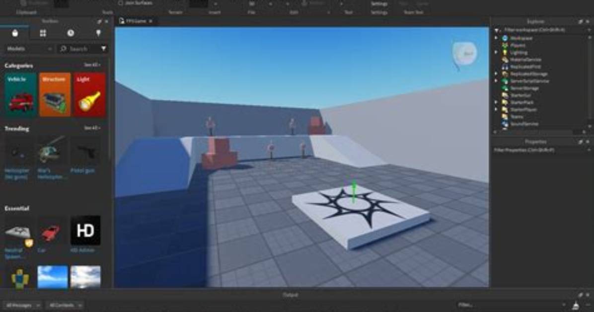Image resolution: width=594 pixels, height=312 pixels.
Task: Select Players icon in Explorer
Action: coord(505,45)
